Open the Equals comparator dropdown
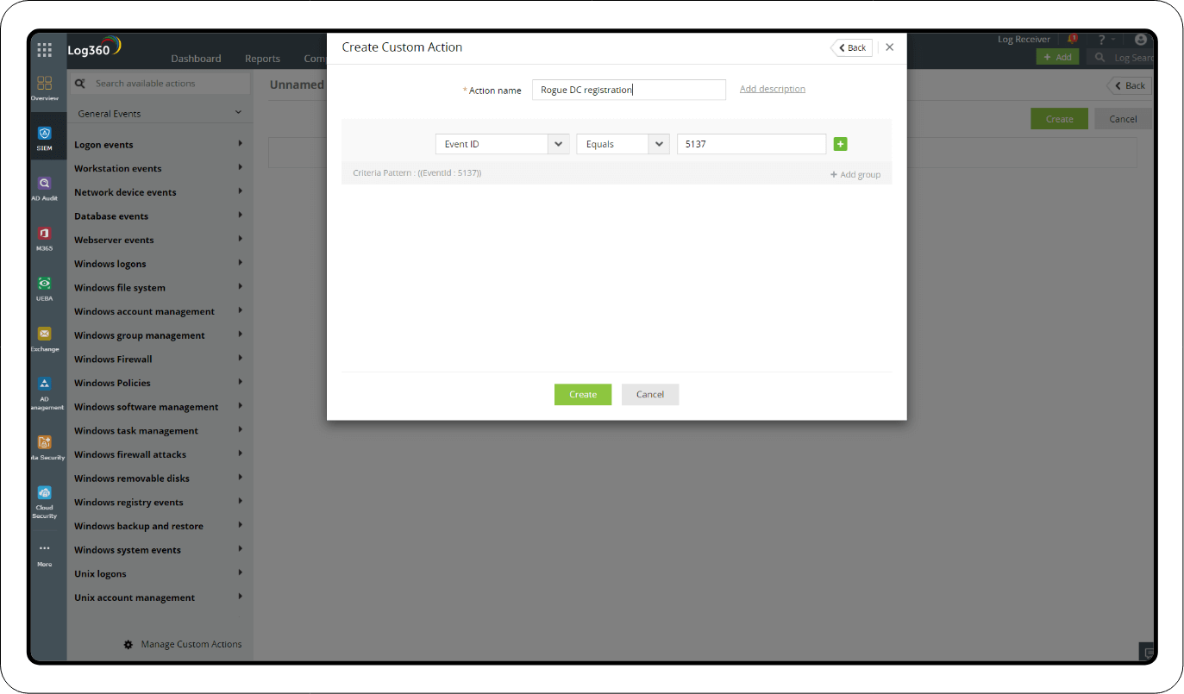Image resolution: width=1184 pixels, height=694 pixels. [659, 144]
